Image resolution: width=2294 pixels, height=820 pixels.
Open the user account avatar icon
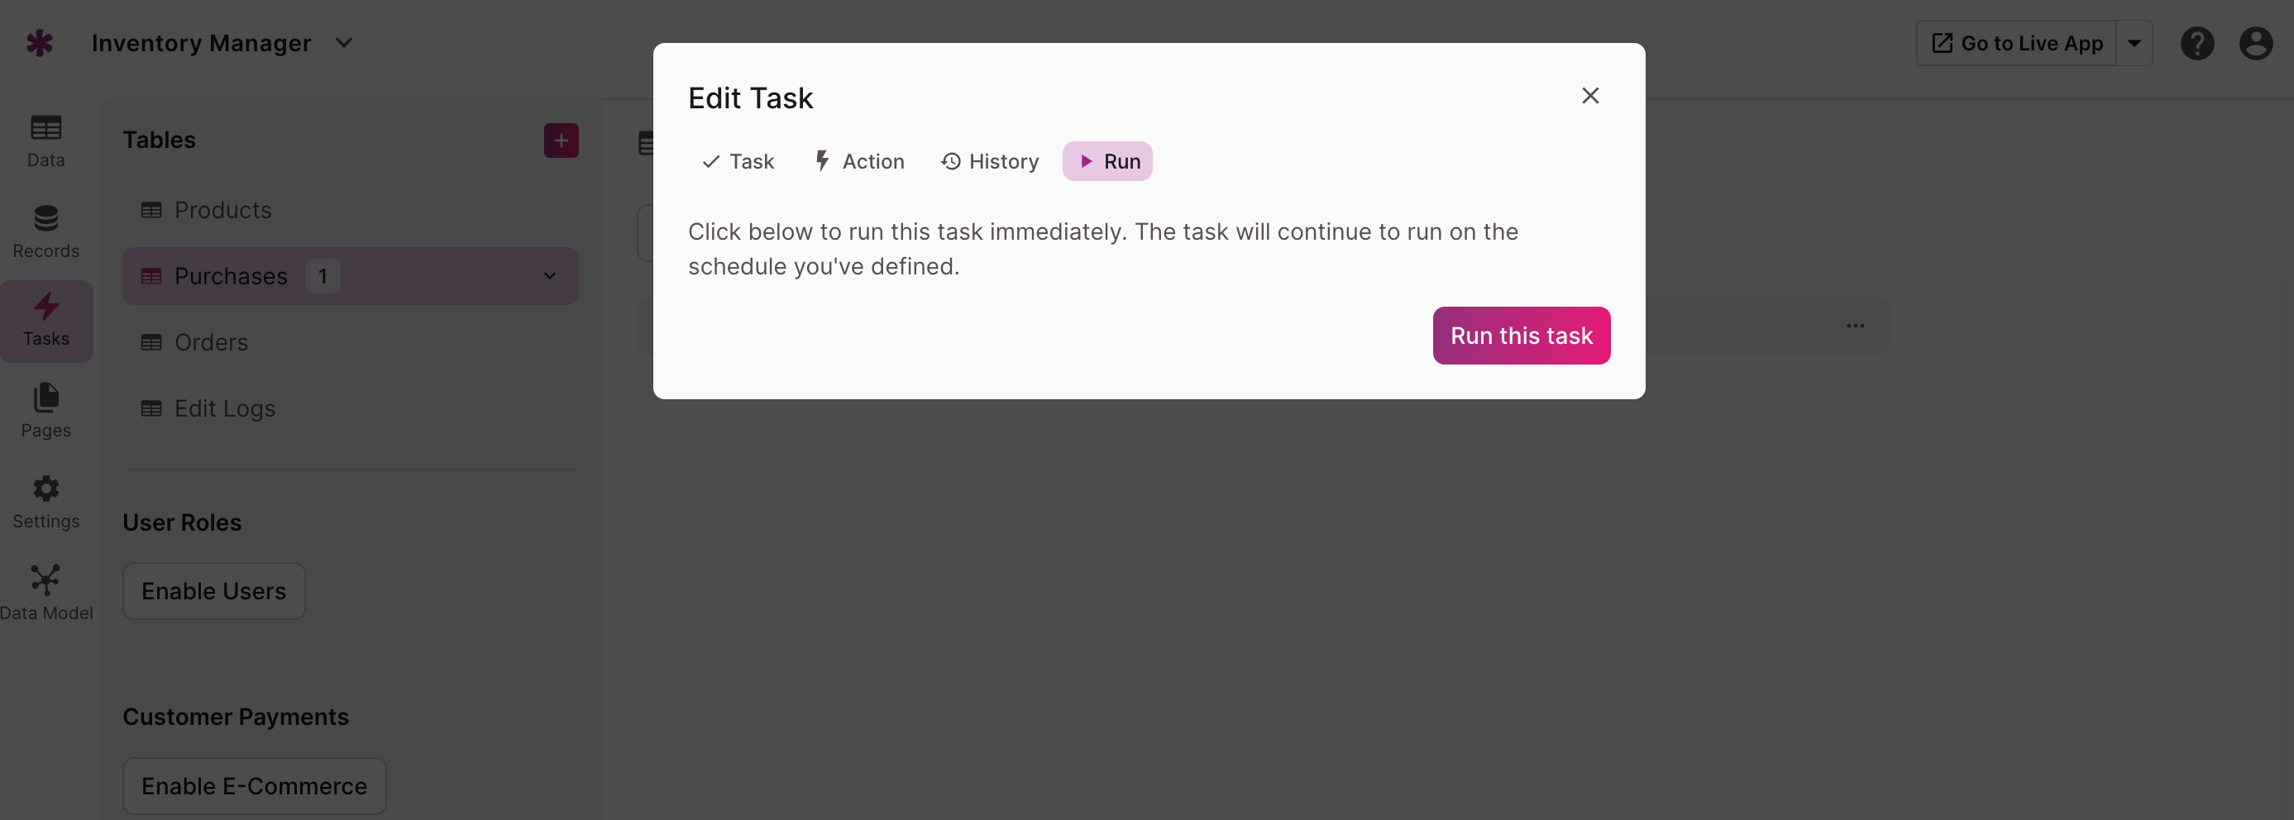coord(2256,43)
